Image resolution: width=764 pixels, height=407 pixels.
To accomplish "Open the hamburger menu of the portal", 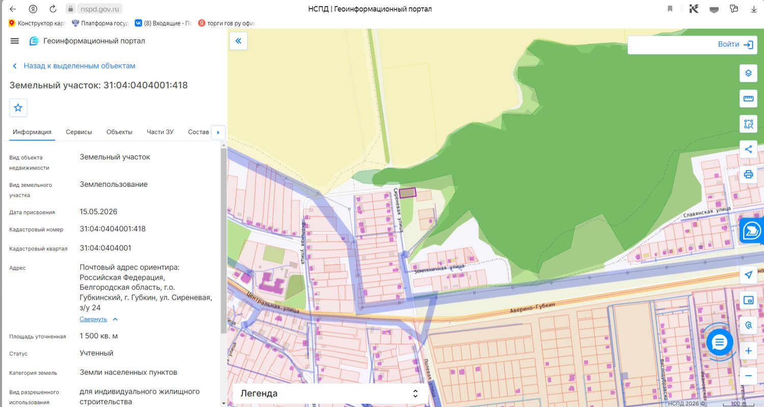I will click(x=15, y=41).
